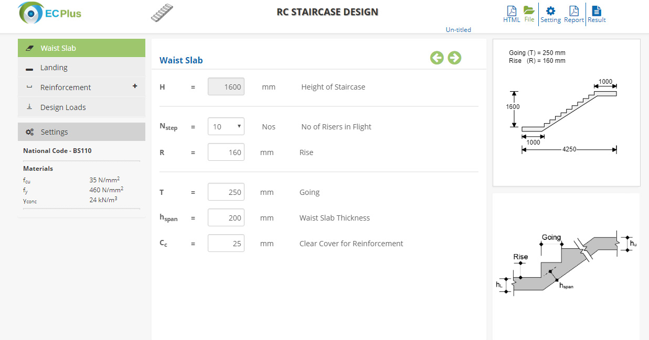Click the Rise value input field
This screenshot has width=649, height=340.
tap(226, 152)
